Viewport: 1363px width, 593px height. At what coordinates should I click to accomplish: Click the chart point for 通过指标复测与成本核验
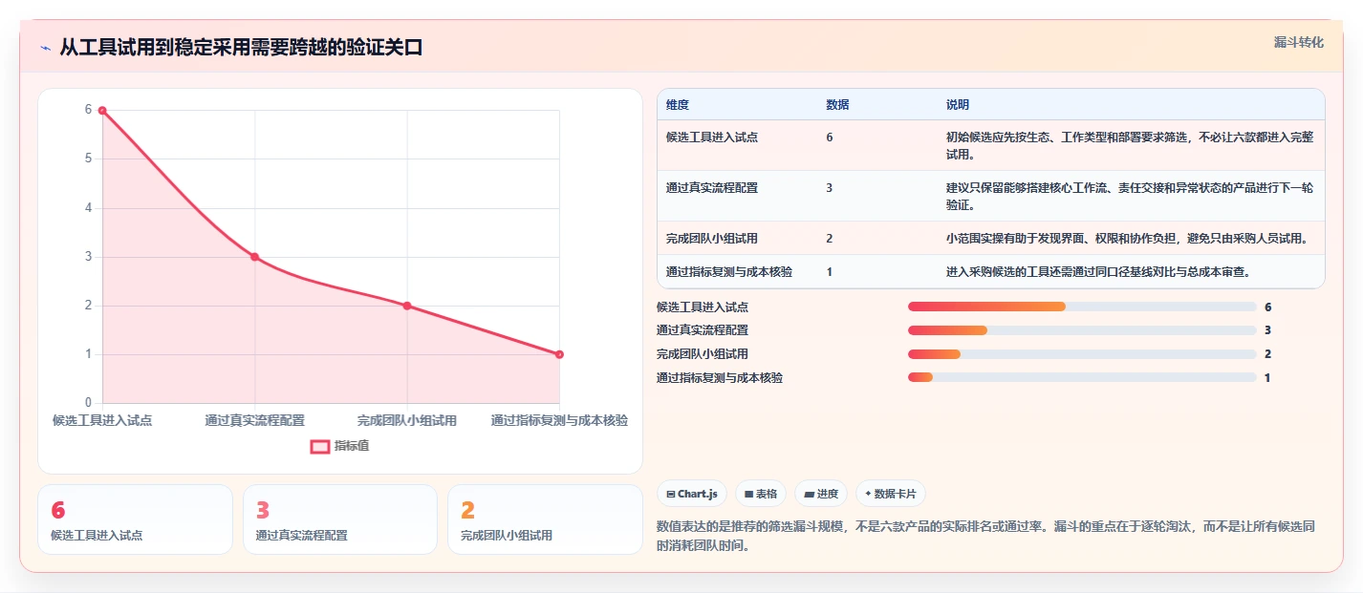(559, 354)
